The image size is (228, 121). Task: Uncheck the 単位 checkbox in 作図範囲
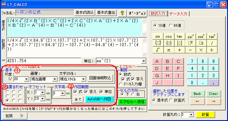101,92
